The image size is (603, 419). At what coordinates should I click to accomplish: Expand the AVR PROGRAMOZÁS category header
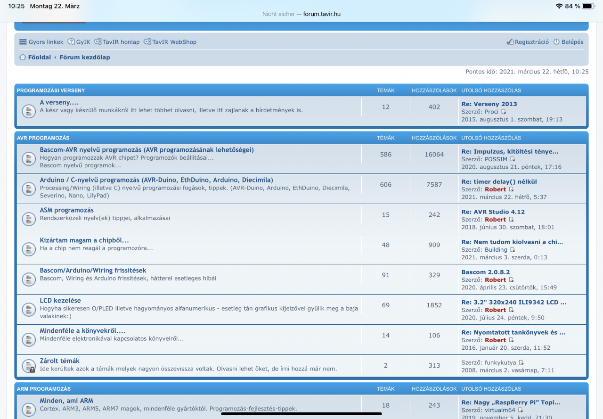click(43, 138)
